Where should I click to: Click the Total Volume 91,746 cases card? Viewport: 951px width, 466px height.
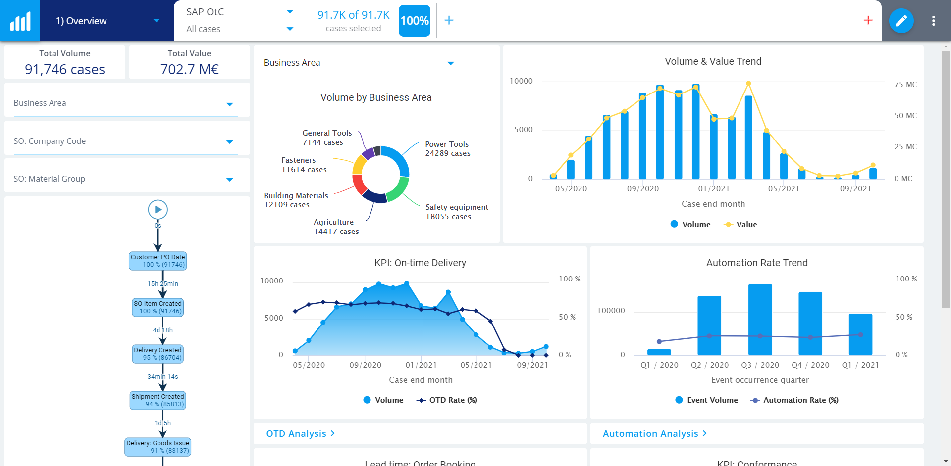point(65,62)
